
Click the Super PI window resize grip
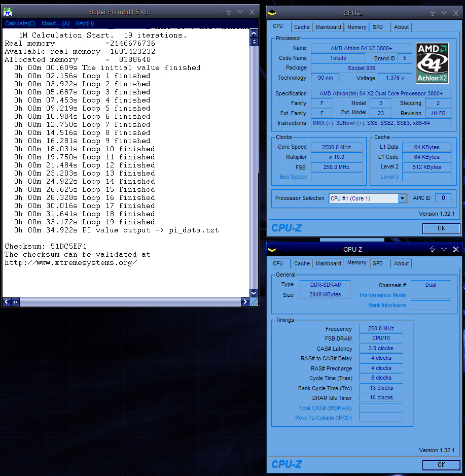254,302
